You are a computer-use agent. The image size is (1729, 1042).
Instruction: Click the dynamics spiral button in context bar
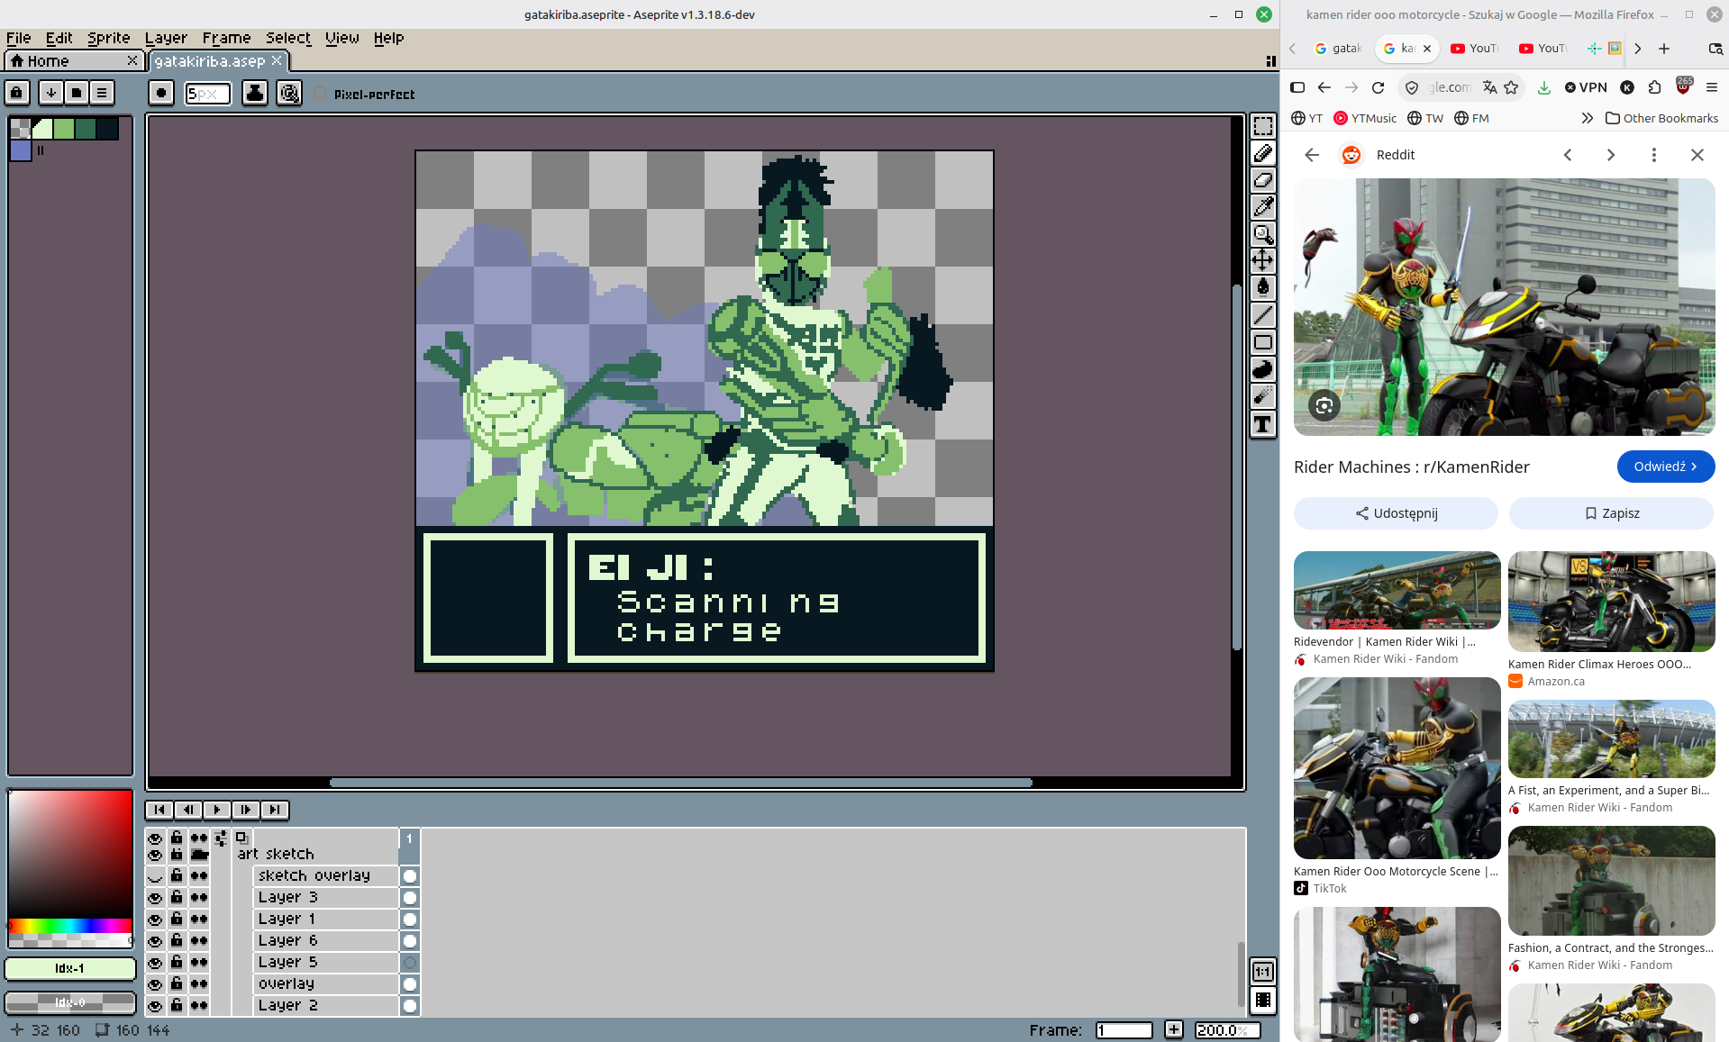click(x=289, y=93)
